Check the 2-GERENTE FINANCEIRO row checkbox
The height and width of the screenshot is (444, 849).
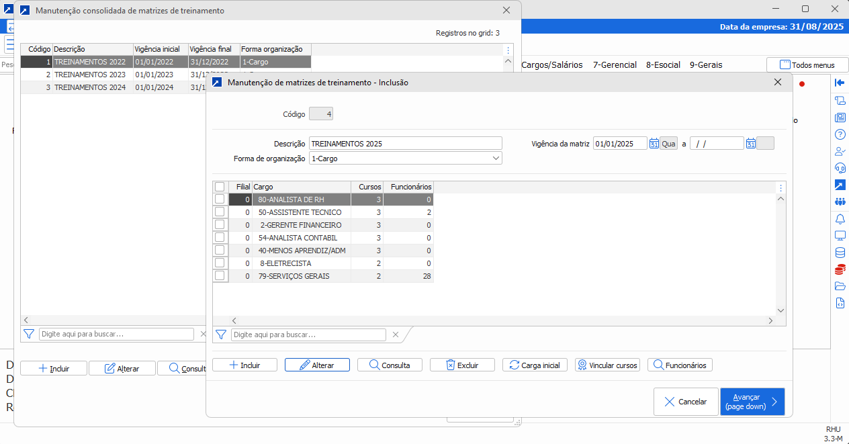[x=220, y=224]
